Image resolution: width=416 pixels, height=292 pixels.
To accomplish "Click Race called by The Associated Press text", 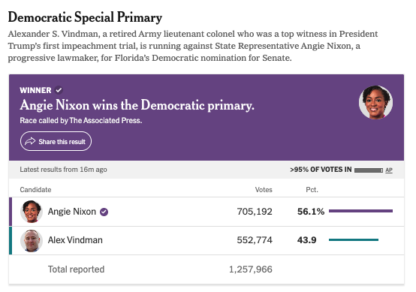I will click(x=81, y=120).
